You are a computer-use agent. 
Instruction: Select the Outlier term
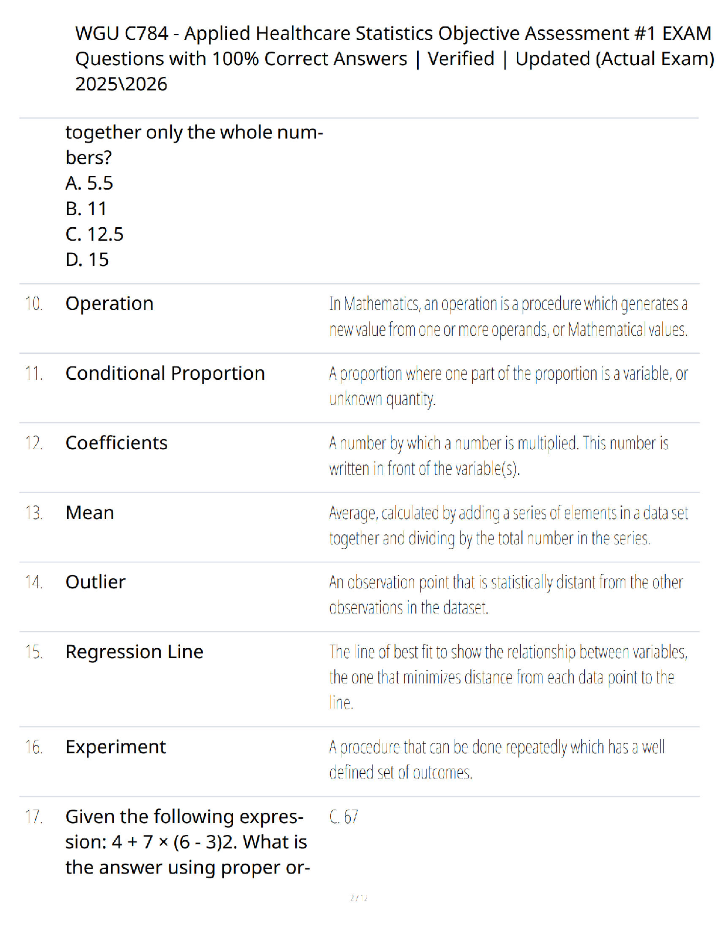tap(96, 582)
